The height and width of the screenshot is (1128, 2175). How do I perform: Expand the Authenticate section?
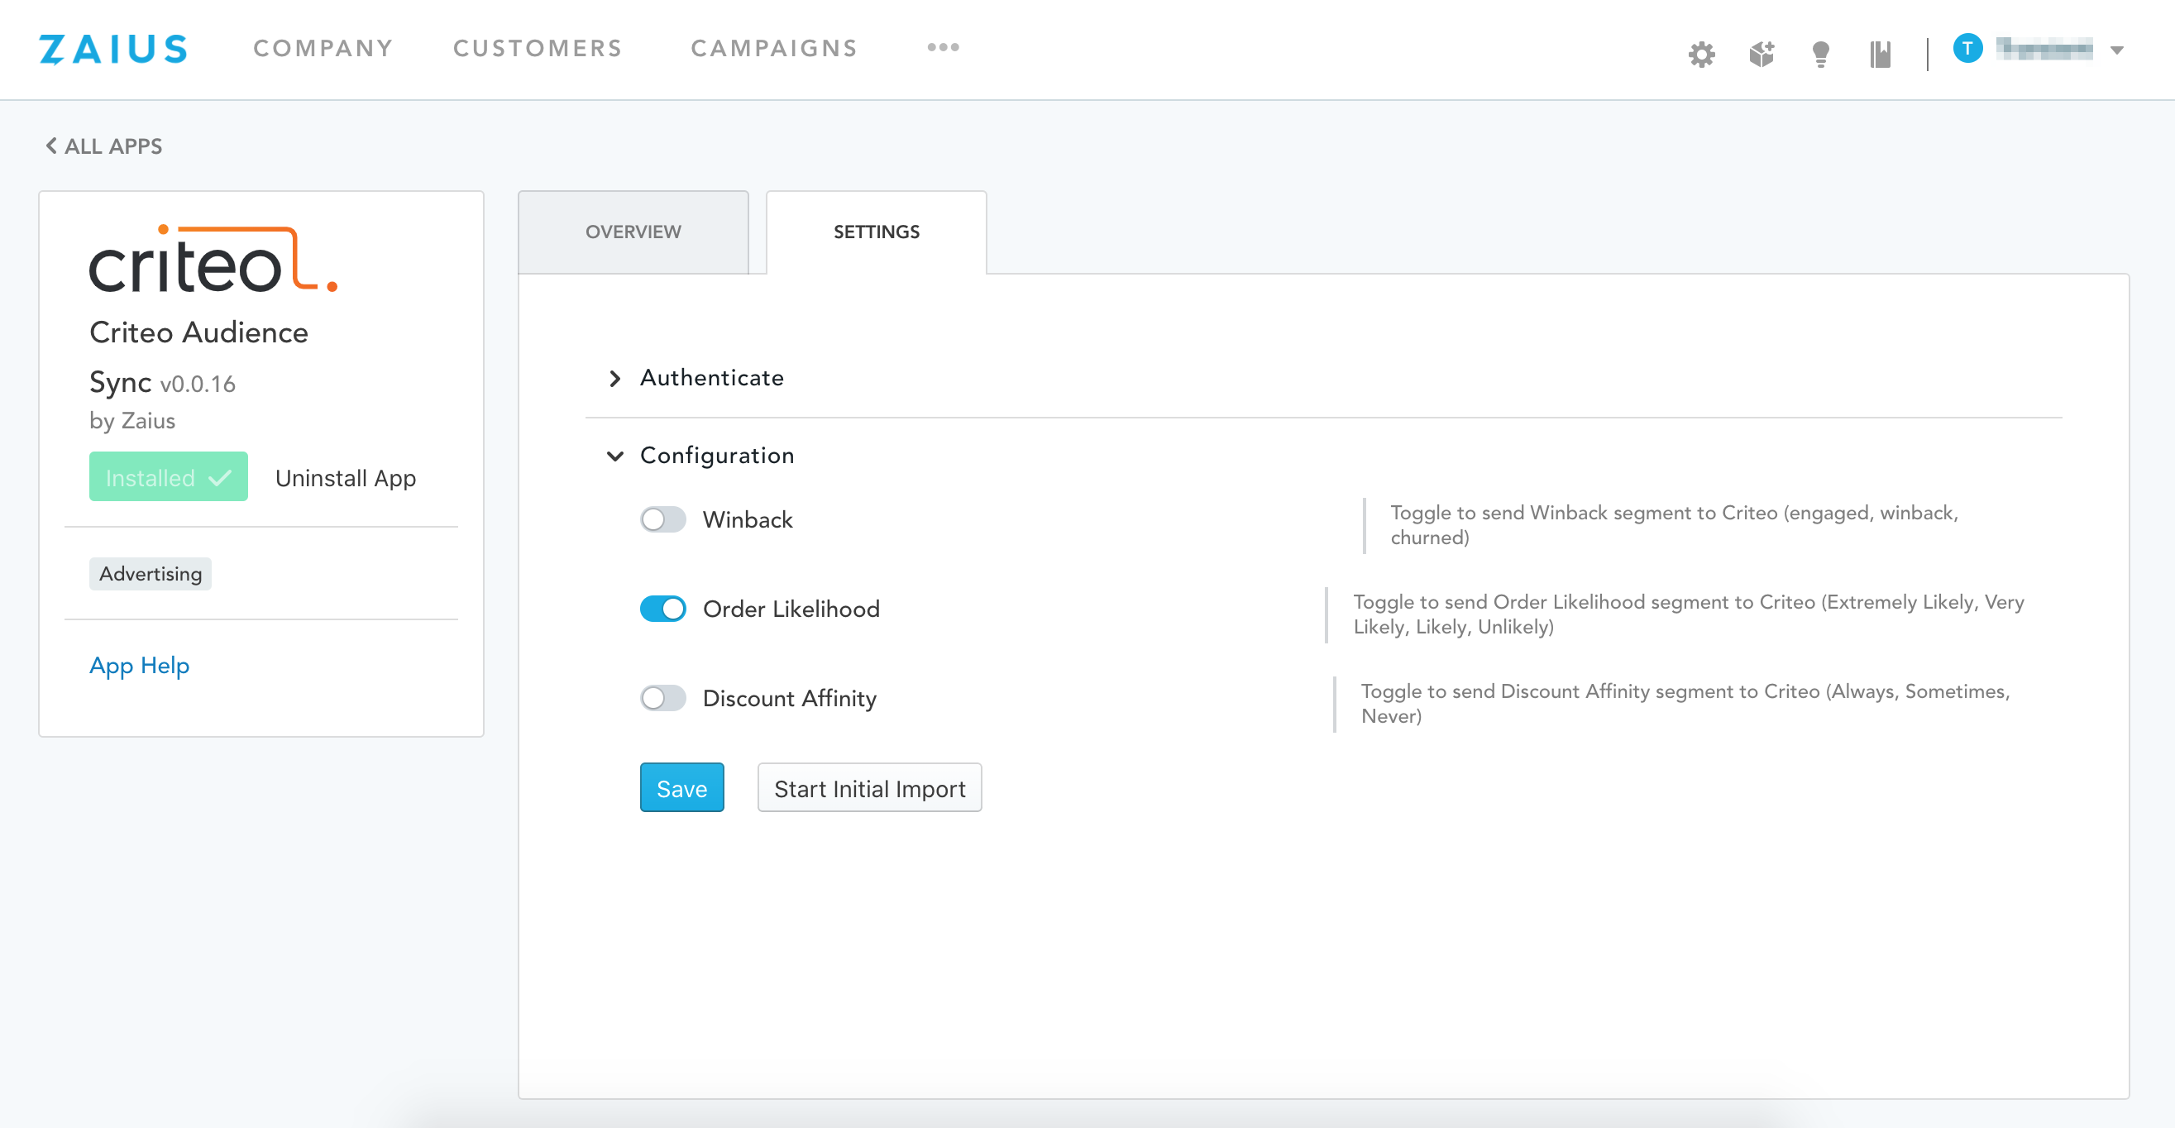(x=695, y=377)
